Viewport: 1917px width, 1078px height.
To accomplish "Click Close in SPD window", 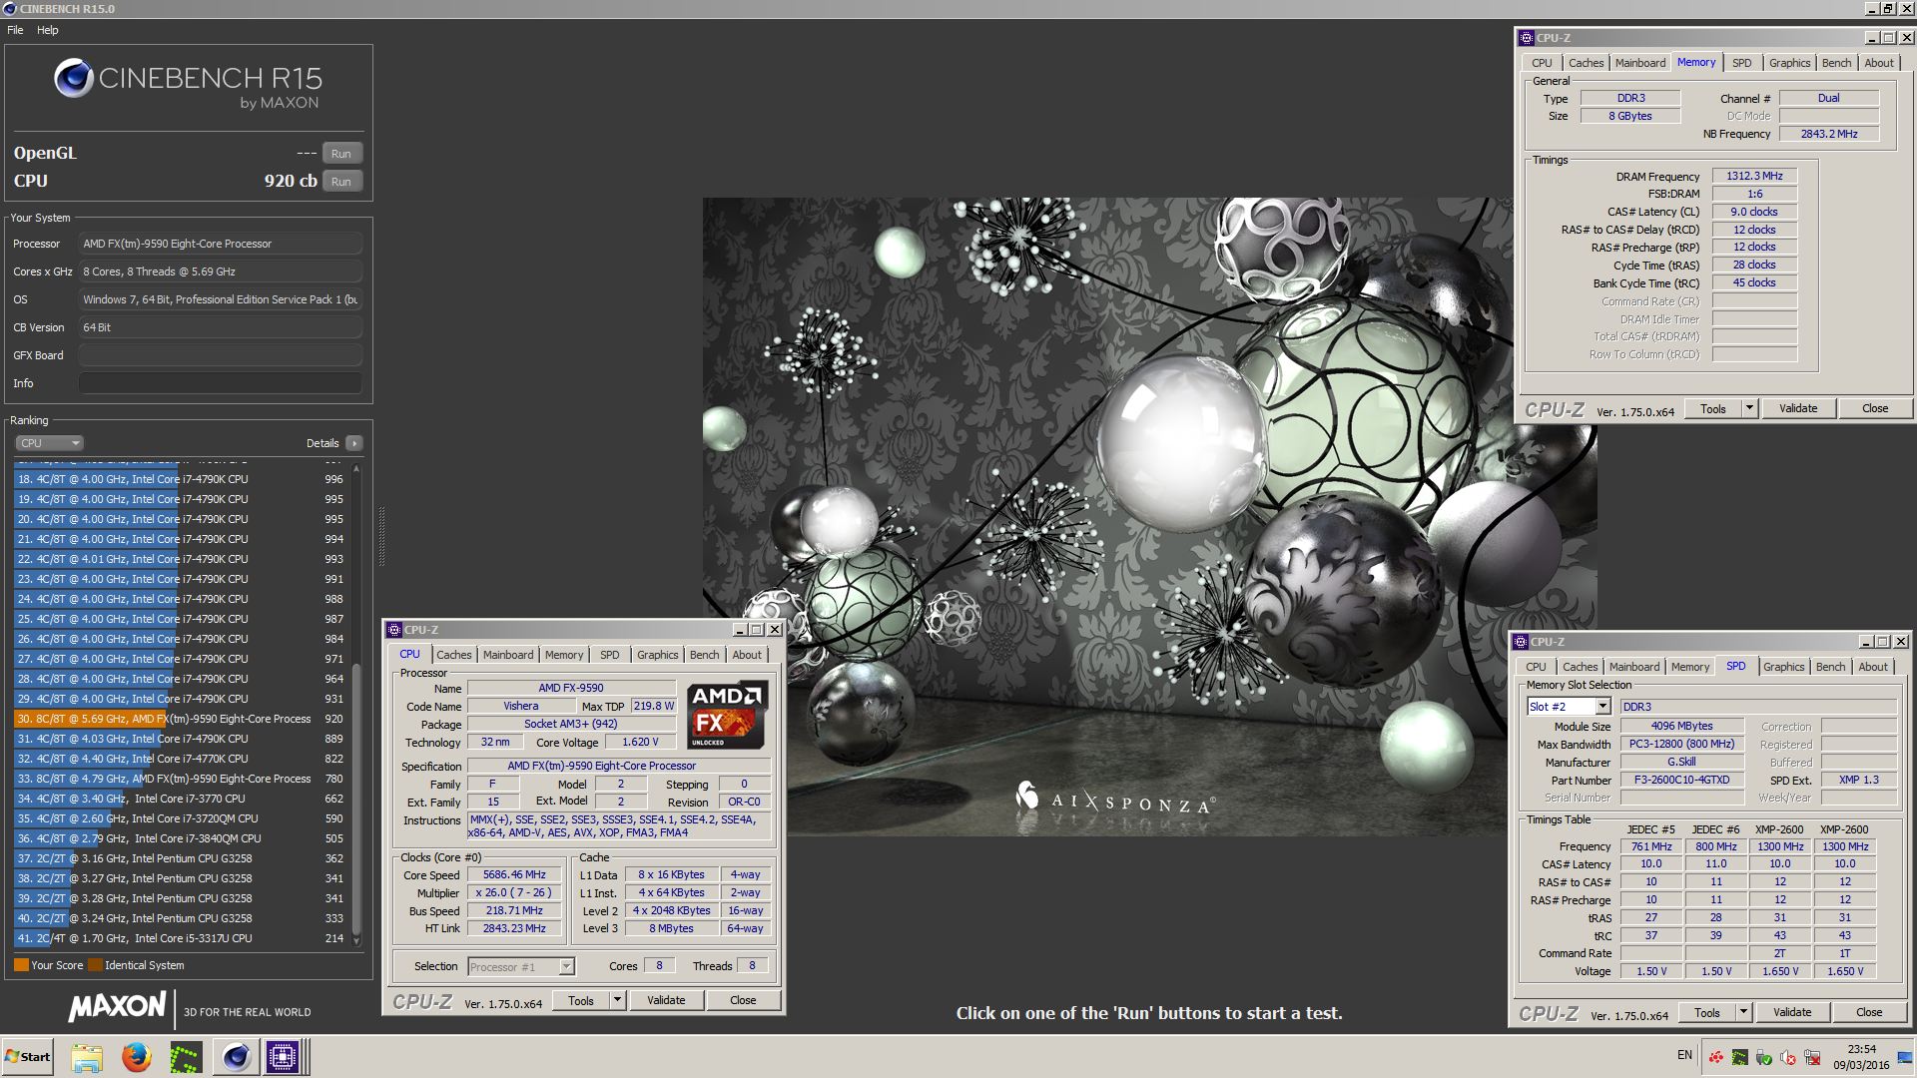I will coord(1869,1012).
